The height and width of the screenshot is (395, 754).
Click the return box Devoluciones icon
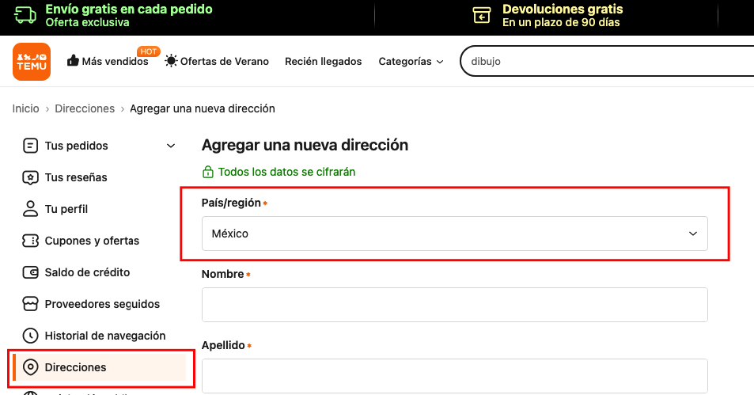click(x=482, y=15)
